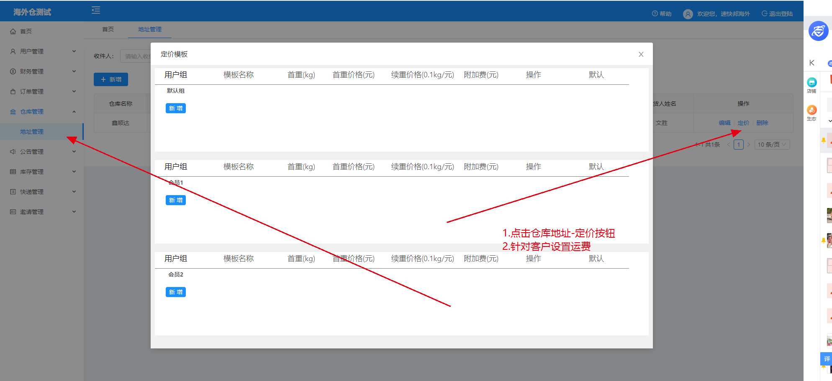Expand 快递管理 sidebar menu
This screenshot has width=832, height=381.
point(42,192)
